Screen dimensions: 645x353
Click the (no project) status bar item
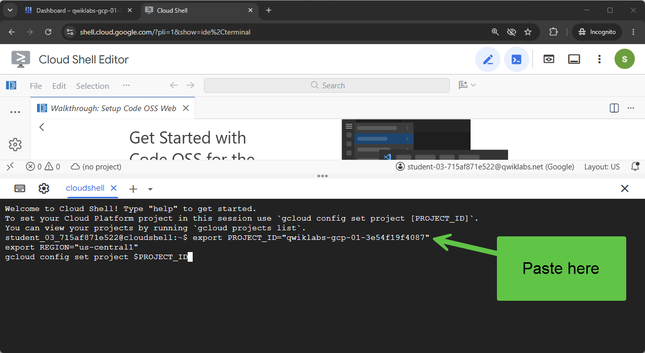click(x=96, y=166)
